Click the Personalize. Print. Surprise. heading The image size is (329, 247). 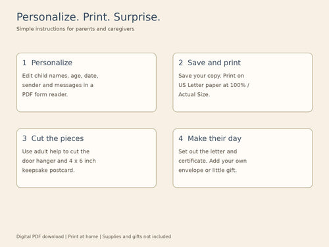pos(88,17)
